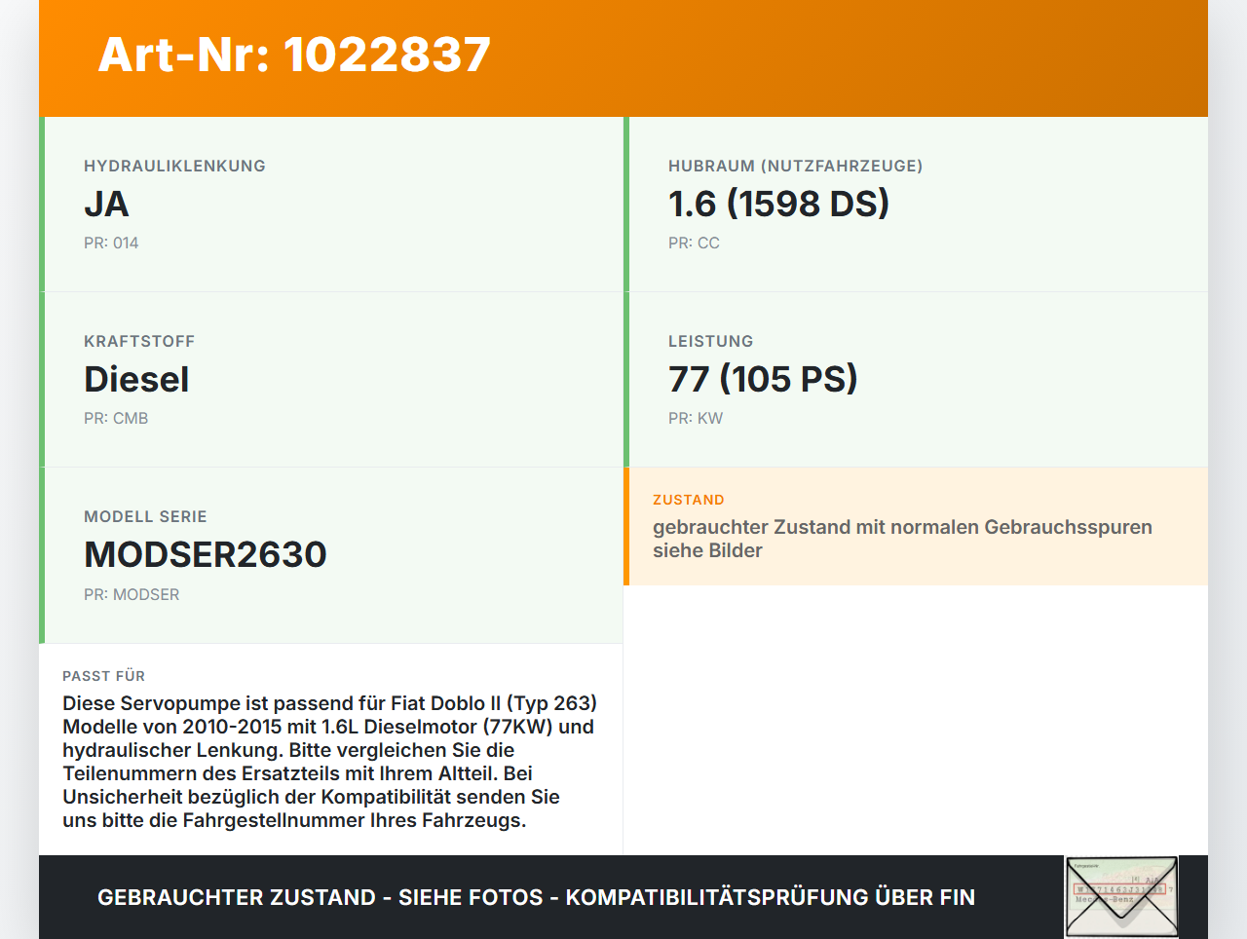The image size is (1247, 939).
Task: Click the PR: CC label
Action: click(x=694, y=243)
